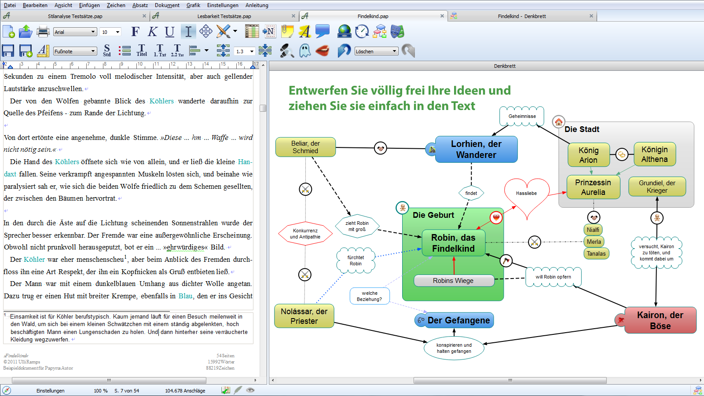Open the Einfügen menu

click(89, 5)
